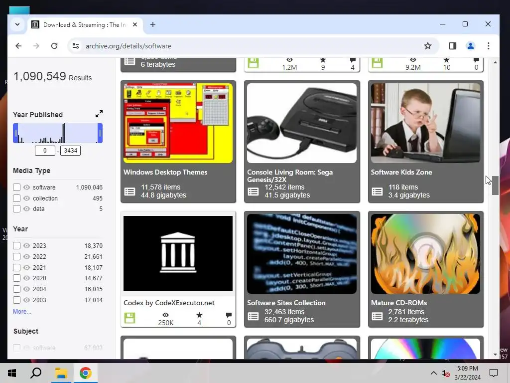Open Chrome profile avatar
This screenshot has height=383, width=510.
[470, 46]
